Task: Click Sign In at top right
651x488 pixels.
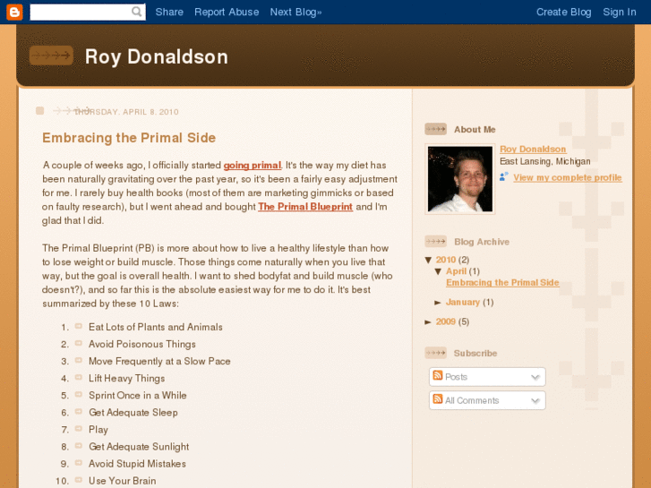Action: 620,12
